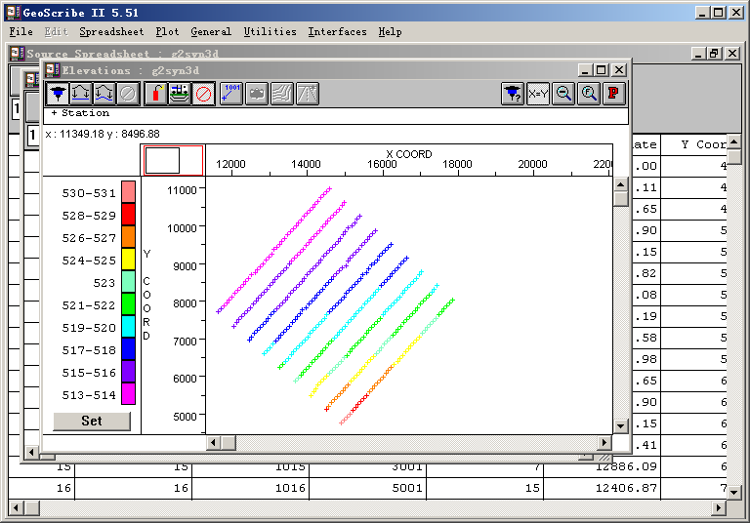The height and width of the screenshot is (523, 750).
Task: Click the greyed-out camera-shaped toolbar icon
Action: (257, 94)
